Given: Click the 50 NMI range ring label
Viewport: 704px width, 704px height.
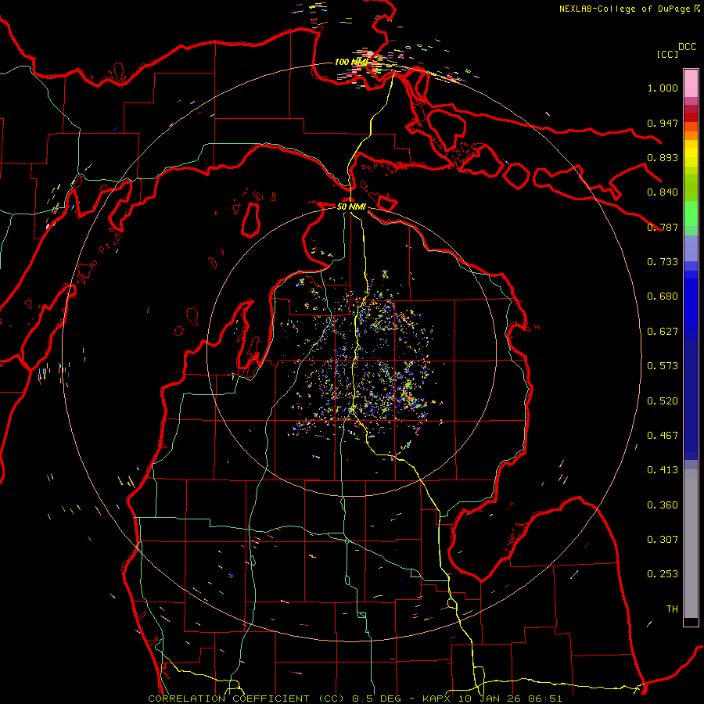Looking at the screenshot, I should coord(351,207).
